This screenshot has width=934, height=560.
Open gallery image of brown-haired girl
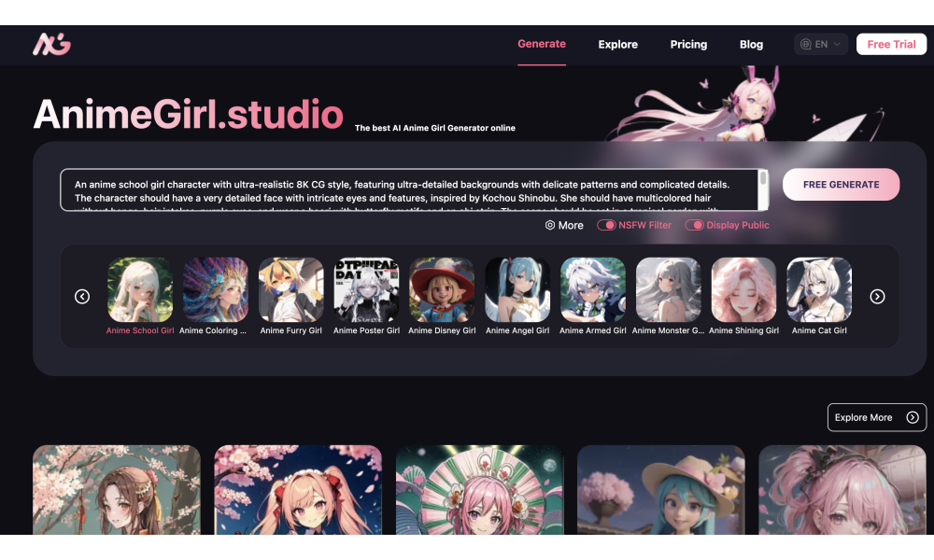tap(117, 490)
